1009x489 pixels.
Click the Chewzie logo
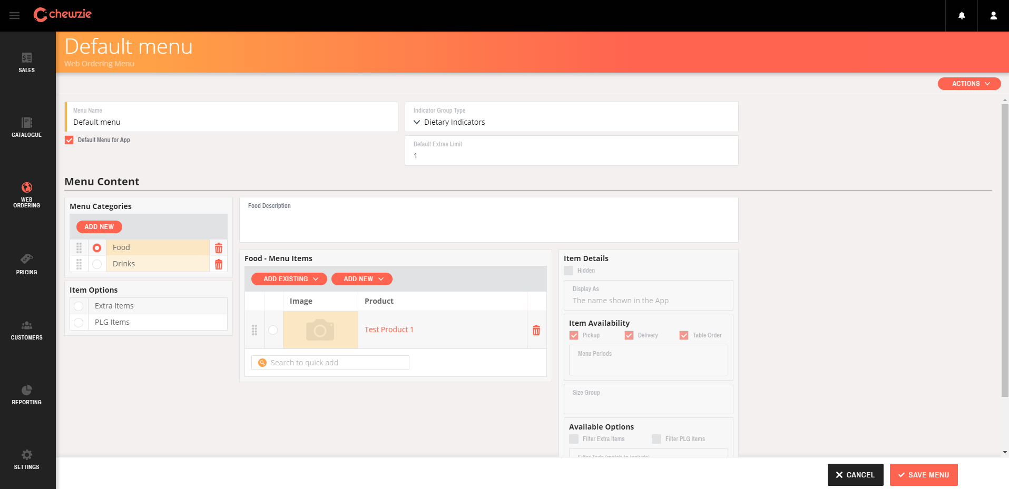63,14
